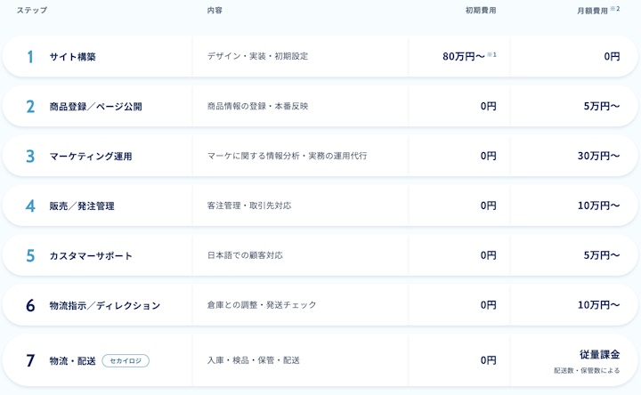This screenshot has height=395, width=641.
Task: Click the 商品登録／ページ公開 title
Action: point(95,107)
